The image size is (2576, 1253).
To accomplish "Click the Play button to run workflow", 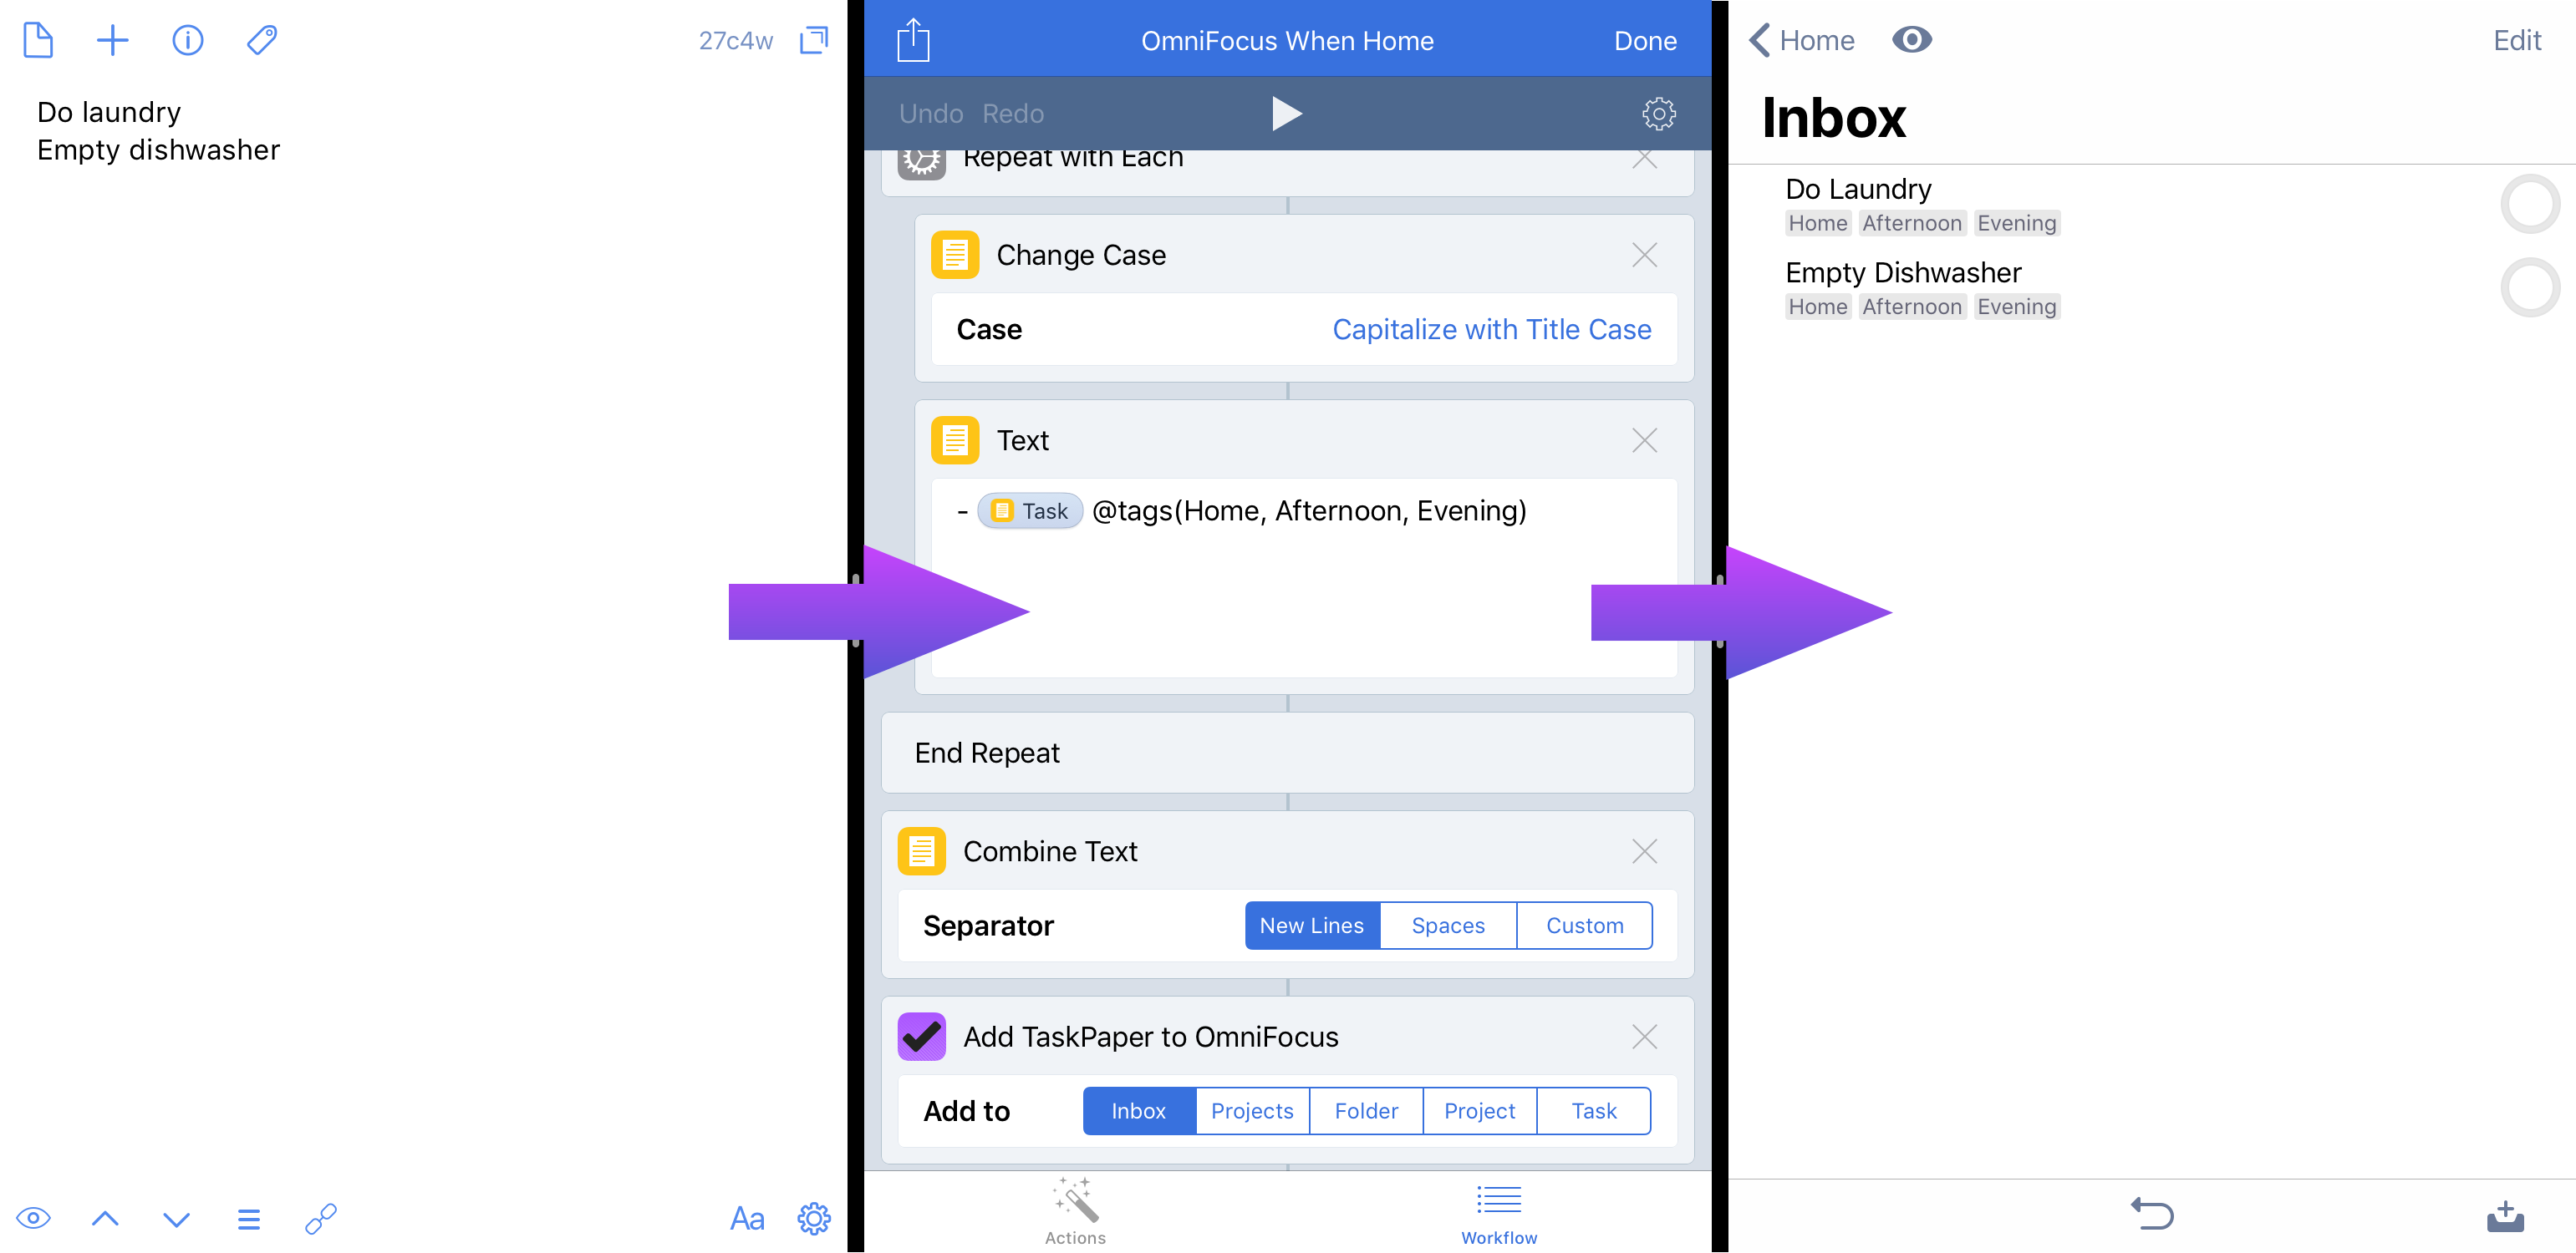I will pos(1286,112).
